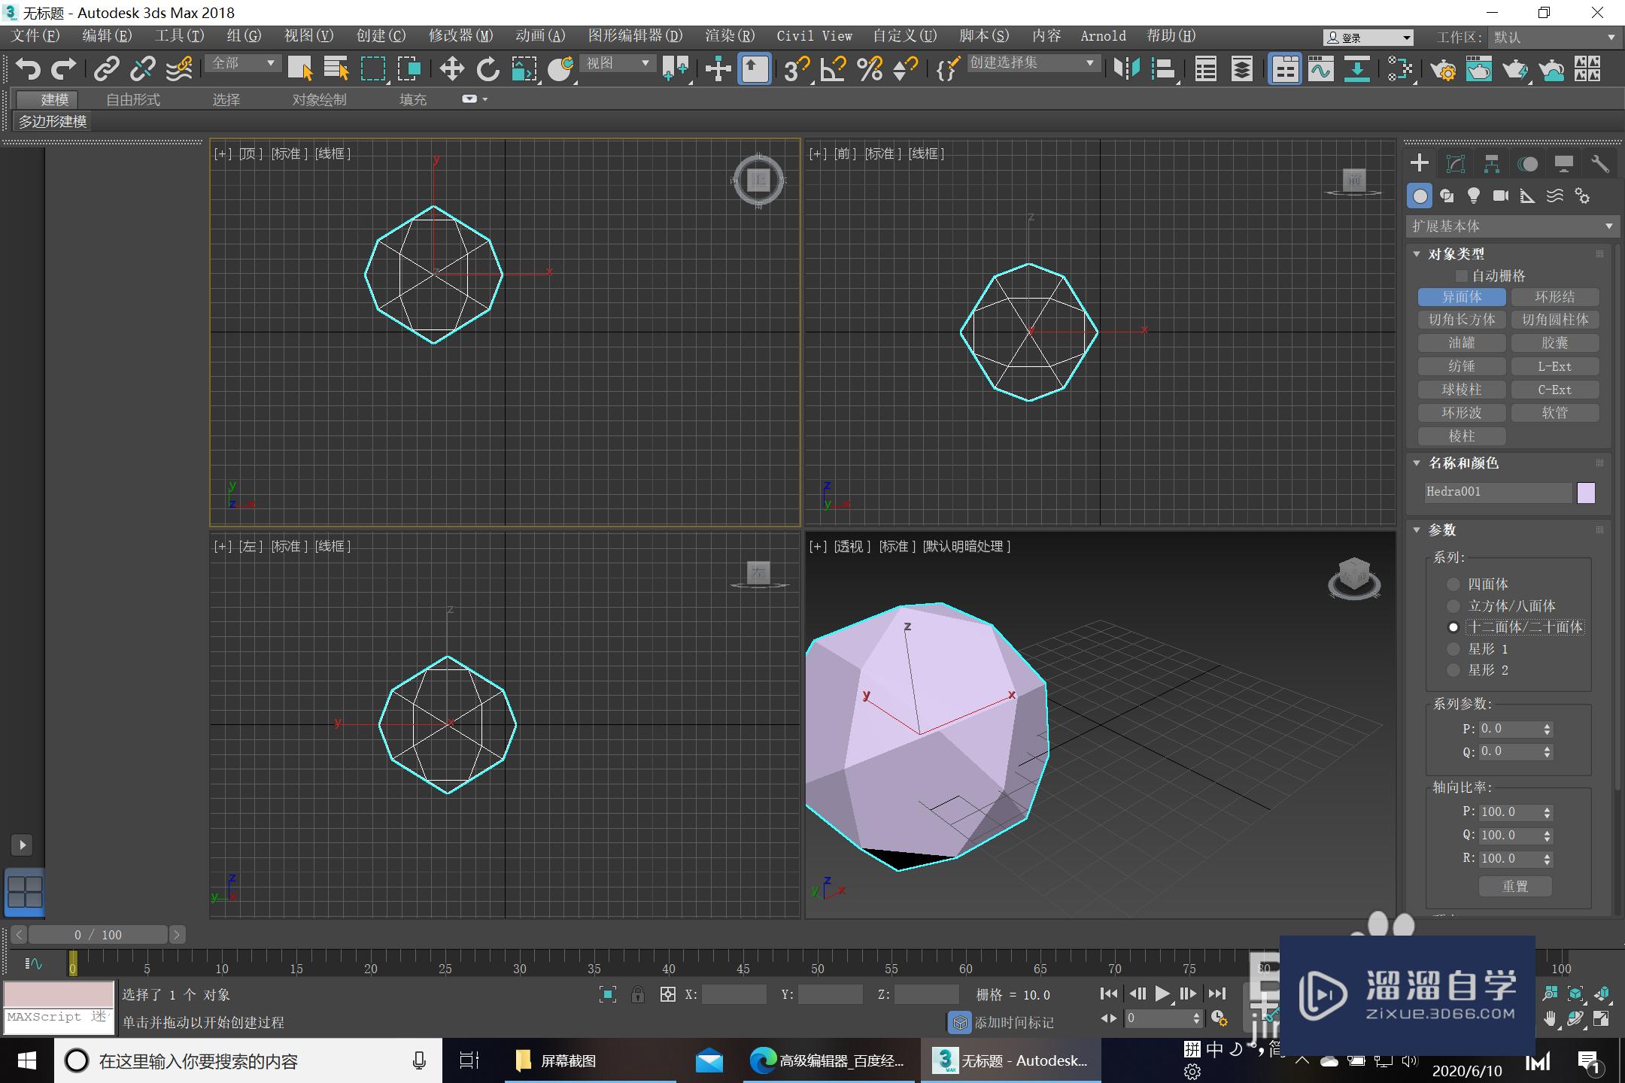Toggle isolate selection in status bar
This screenshot has height=1083, width=1625.
pyautogui.click(x=608, y=995)
